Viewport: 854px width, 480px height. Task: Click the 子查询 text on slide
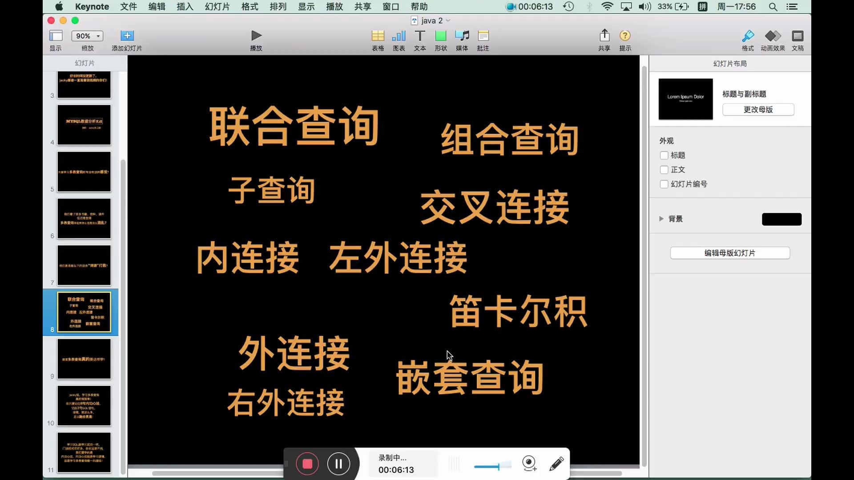coord(272,190)
